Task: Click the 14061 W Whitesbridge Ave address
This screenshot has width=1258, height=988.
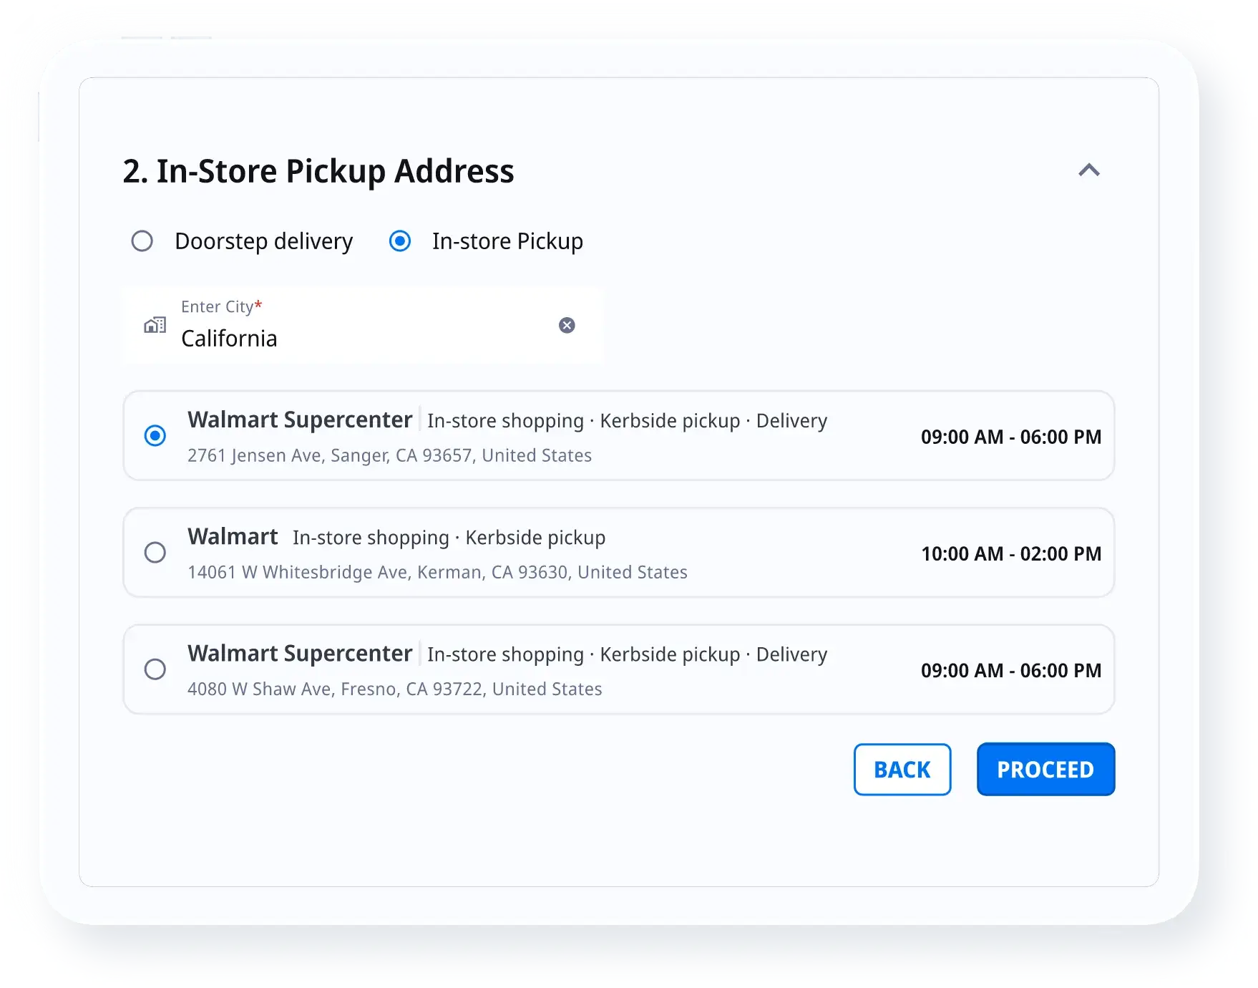Action: (x=437, y=572)
